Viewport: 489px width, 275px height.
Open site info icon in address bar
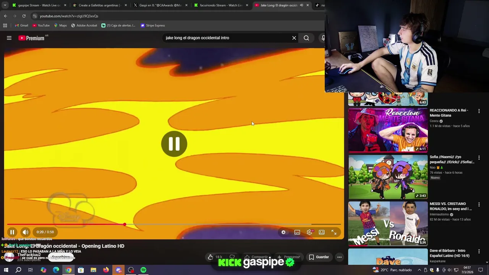[35, 16]
